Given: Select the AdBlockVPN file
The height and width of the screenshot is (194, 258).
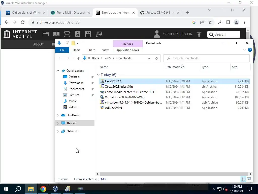Looking at the screenshot, I should point(174,108).
